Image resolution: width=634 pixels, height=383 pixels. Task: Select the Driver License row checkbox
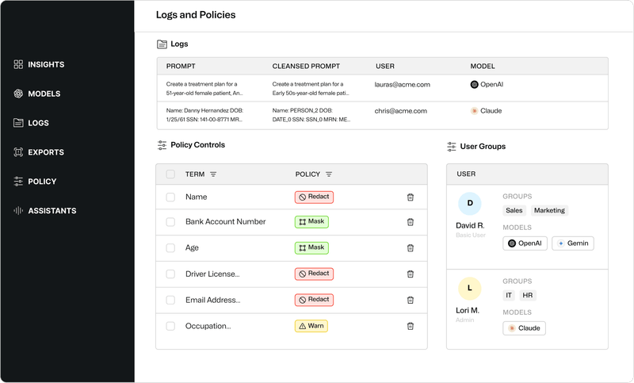[x=170, y=274]
